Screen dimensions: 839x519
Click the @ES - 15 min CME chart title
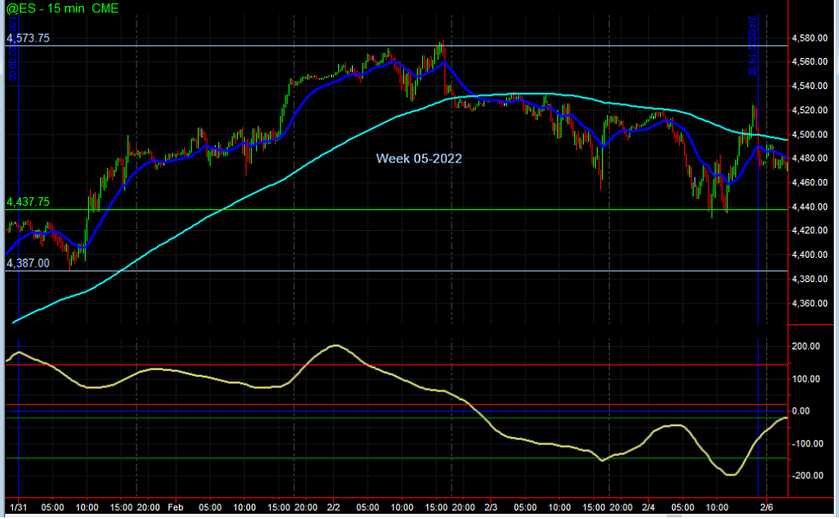[x=62, y=9]
